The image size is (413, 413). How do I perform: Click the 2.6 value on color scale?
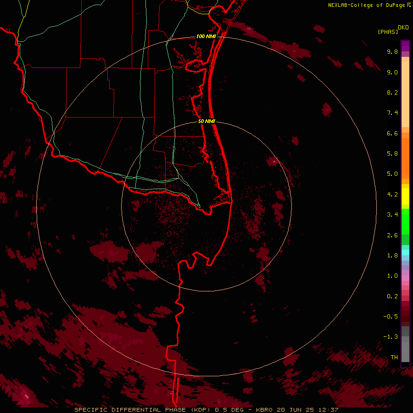392,235
